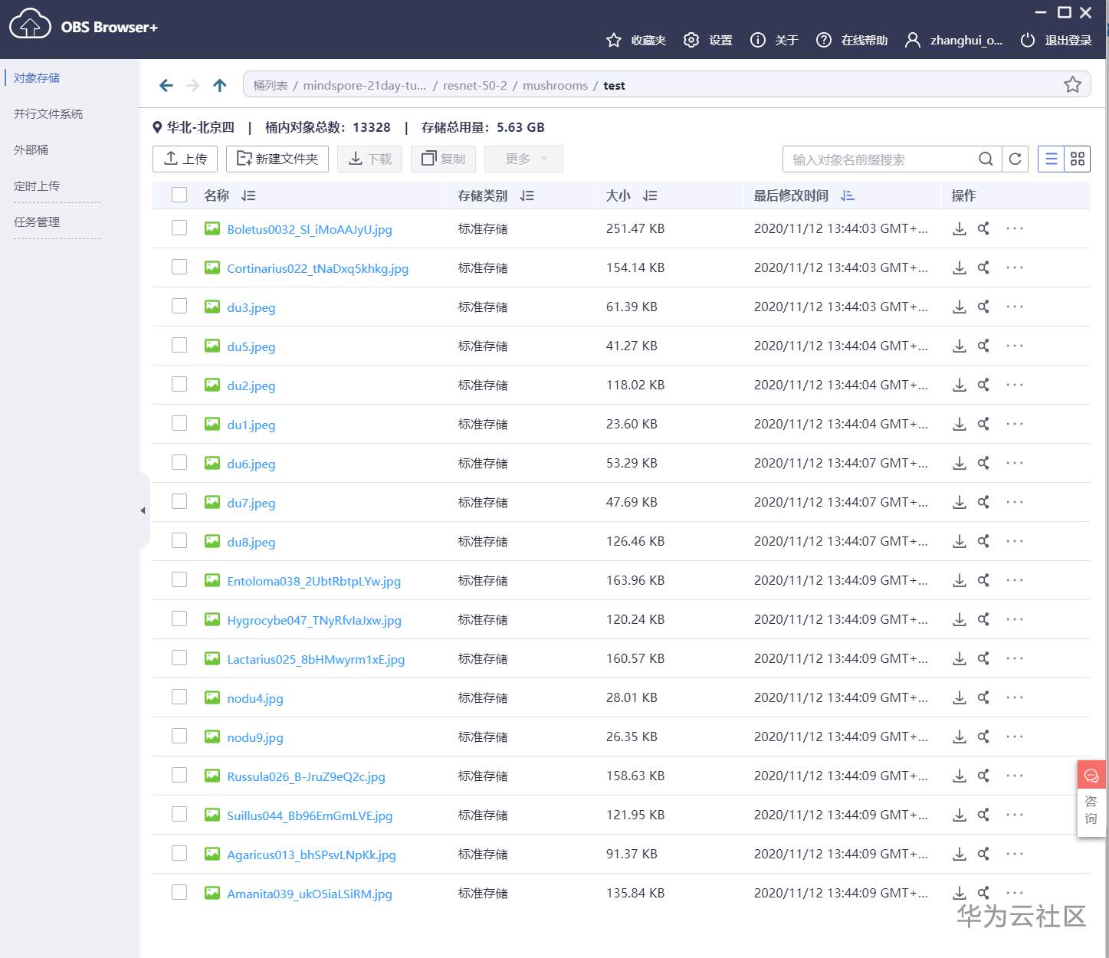Screen dimensions: 1109x958
Task: Open the Russula026_B-JruZ9eQ2c.jpg file link
Action: click(x=306, y=776)
